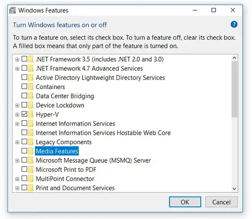The height and width of the screenshot is (219, 252).
Task: Enable the Media Features checkbox
Action: 24,151
